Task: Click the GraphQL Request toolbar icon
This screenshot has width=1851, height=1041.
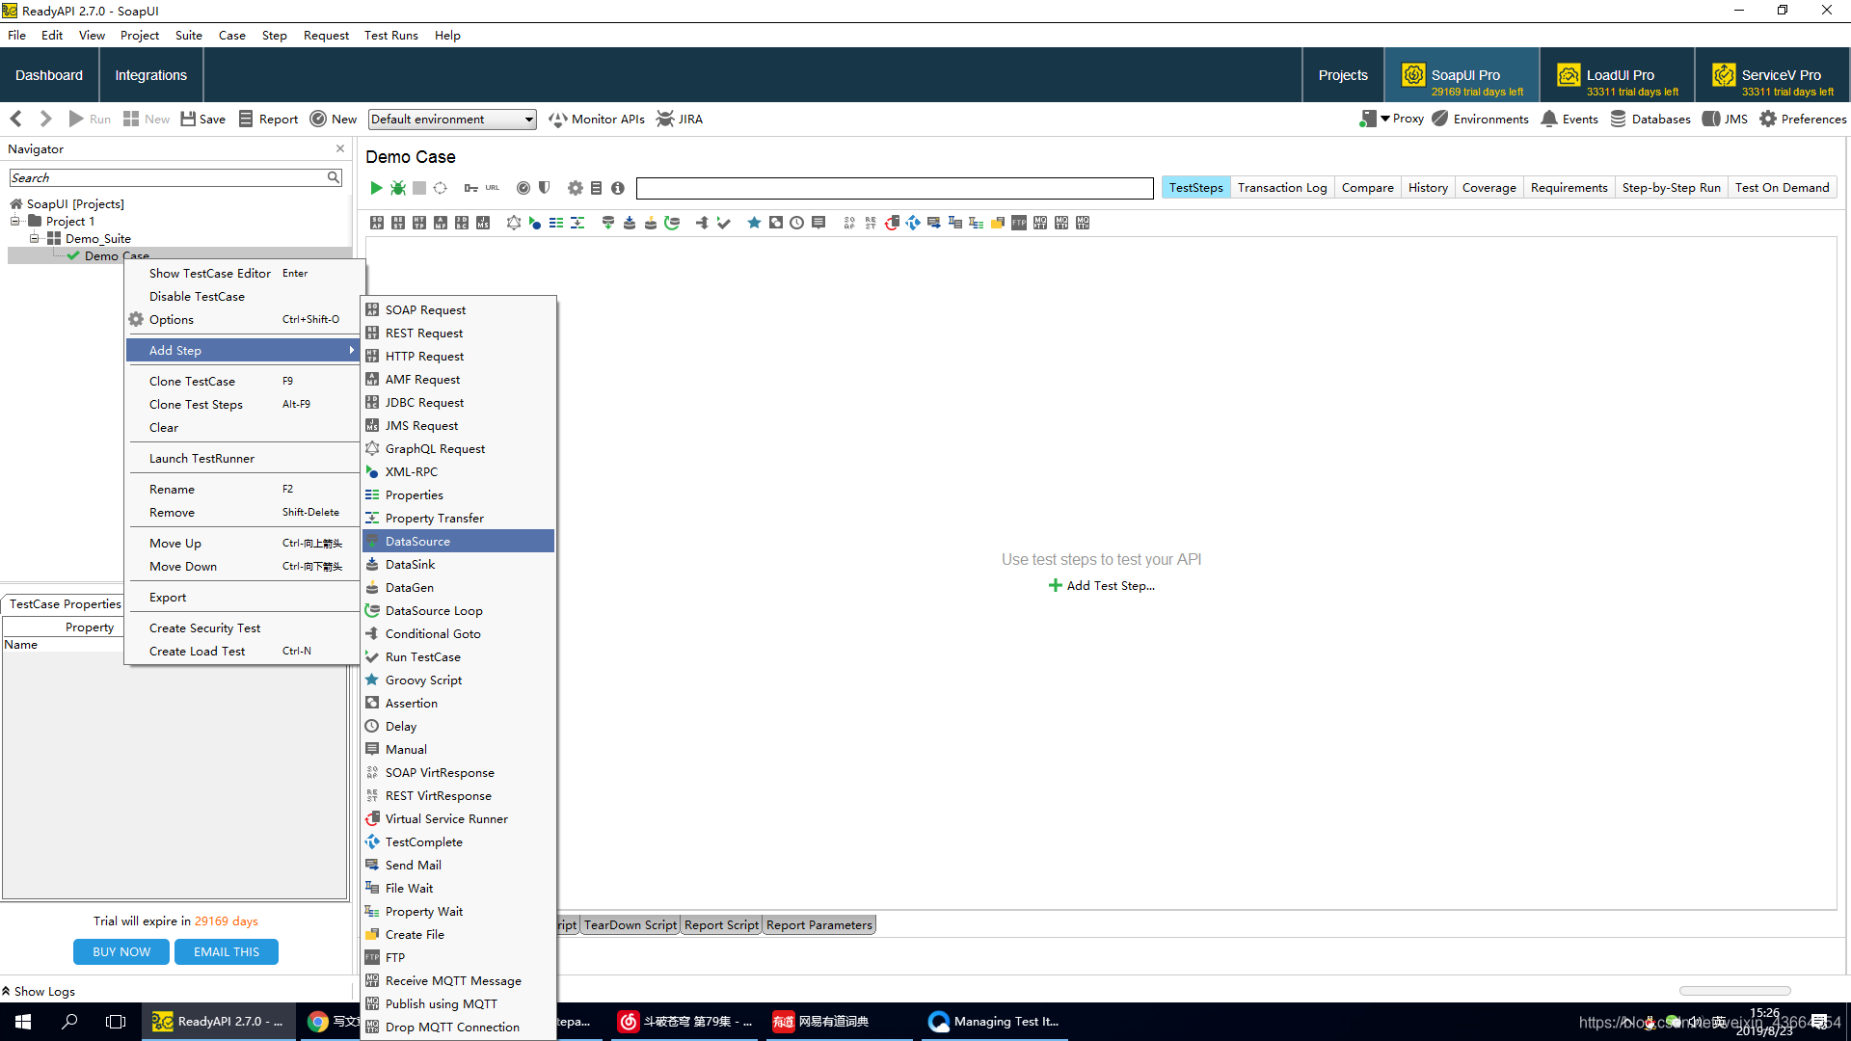Action: click(x=513, y=223)
